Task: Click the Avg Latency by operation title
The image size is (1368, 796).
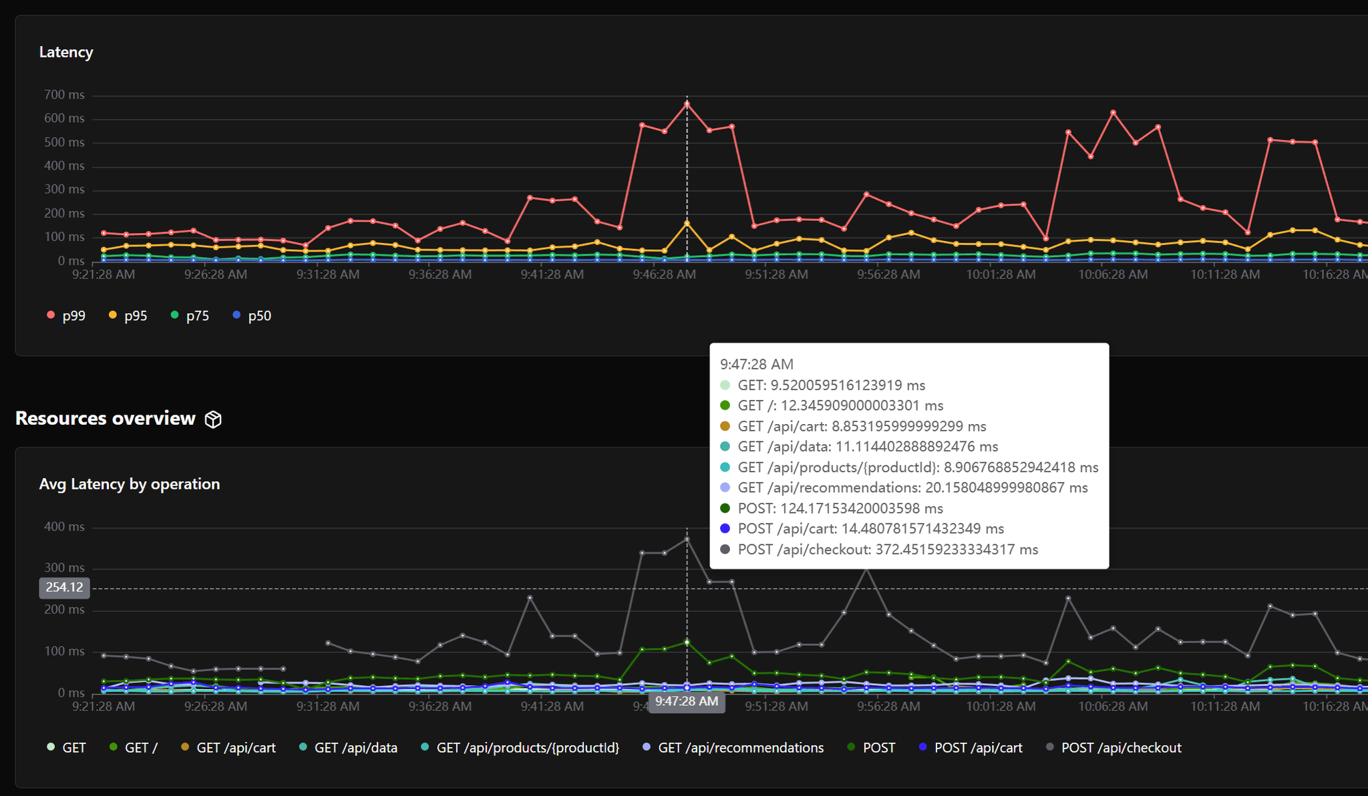Action: (x=130, y=484)
